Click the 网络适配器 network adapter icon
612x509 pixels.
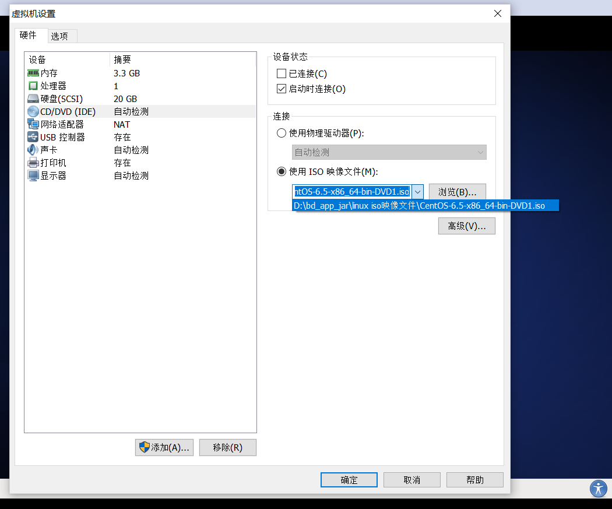click(33, 124)
